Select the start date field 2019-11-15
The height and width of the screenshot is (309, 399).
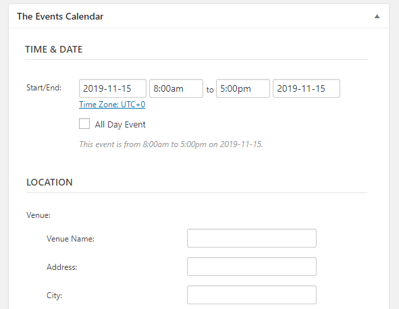click(113, 88)
